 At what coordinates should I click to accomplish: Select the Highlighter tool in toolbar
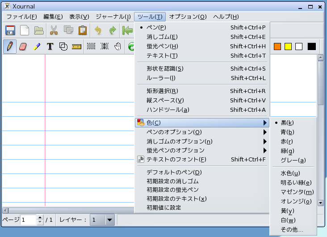(37, 47)
